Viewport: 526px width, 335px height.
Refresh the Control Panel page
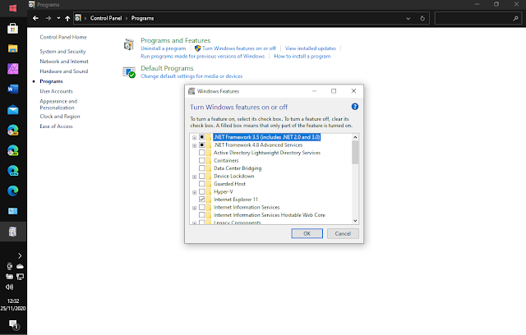[422, 18]
